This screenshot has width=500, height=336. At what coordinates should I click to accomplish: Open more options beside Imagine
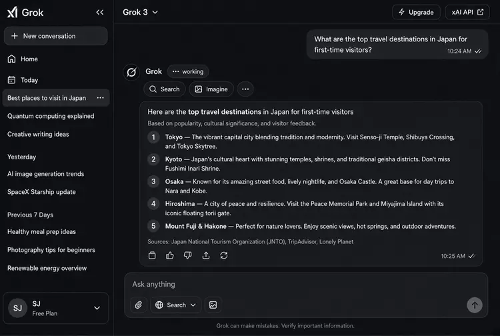click(x=245, y=89)
